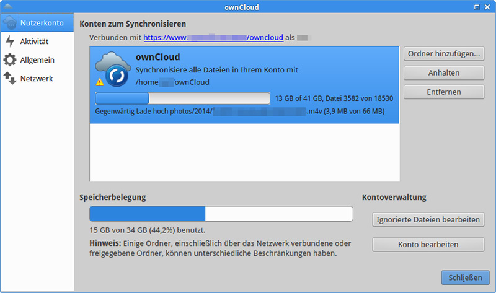
Task: Click the sync upload progress bar
Action: 182,98
